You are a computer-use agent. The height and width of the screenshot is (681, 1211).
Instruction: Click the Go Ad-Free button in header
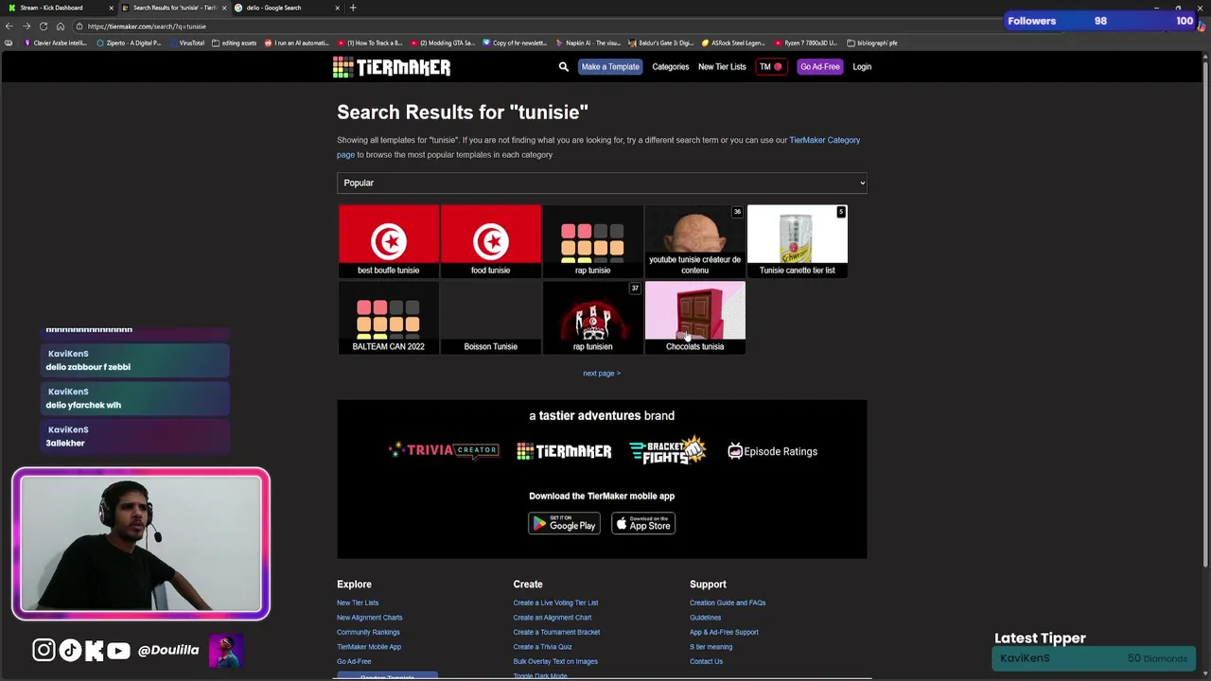(819, 67)
